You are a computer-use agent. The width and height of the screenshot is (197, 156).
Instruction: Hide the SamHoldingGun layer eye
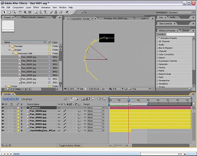pos(3,131)
